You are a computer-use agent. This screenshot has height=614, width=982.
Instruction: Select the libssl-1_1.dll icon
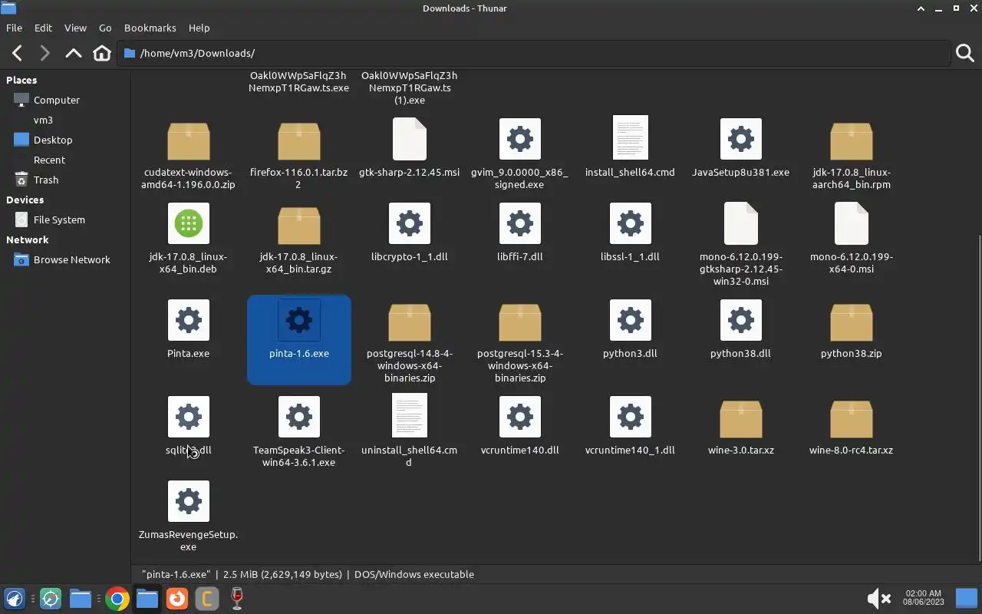(631, 223)
